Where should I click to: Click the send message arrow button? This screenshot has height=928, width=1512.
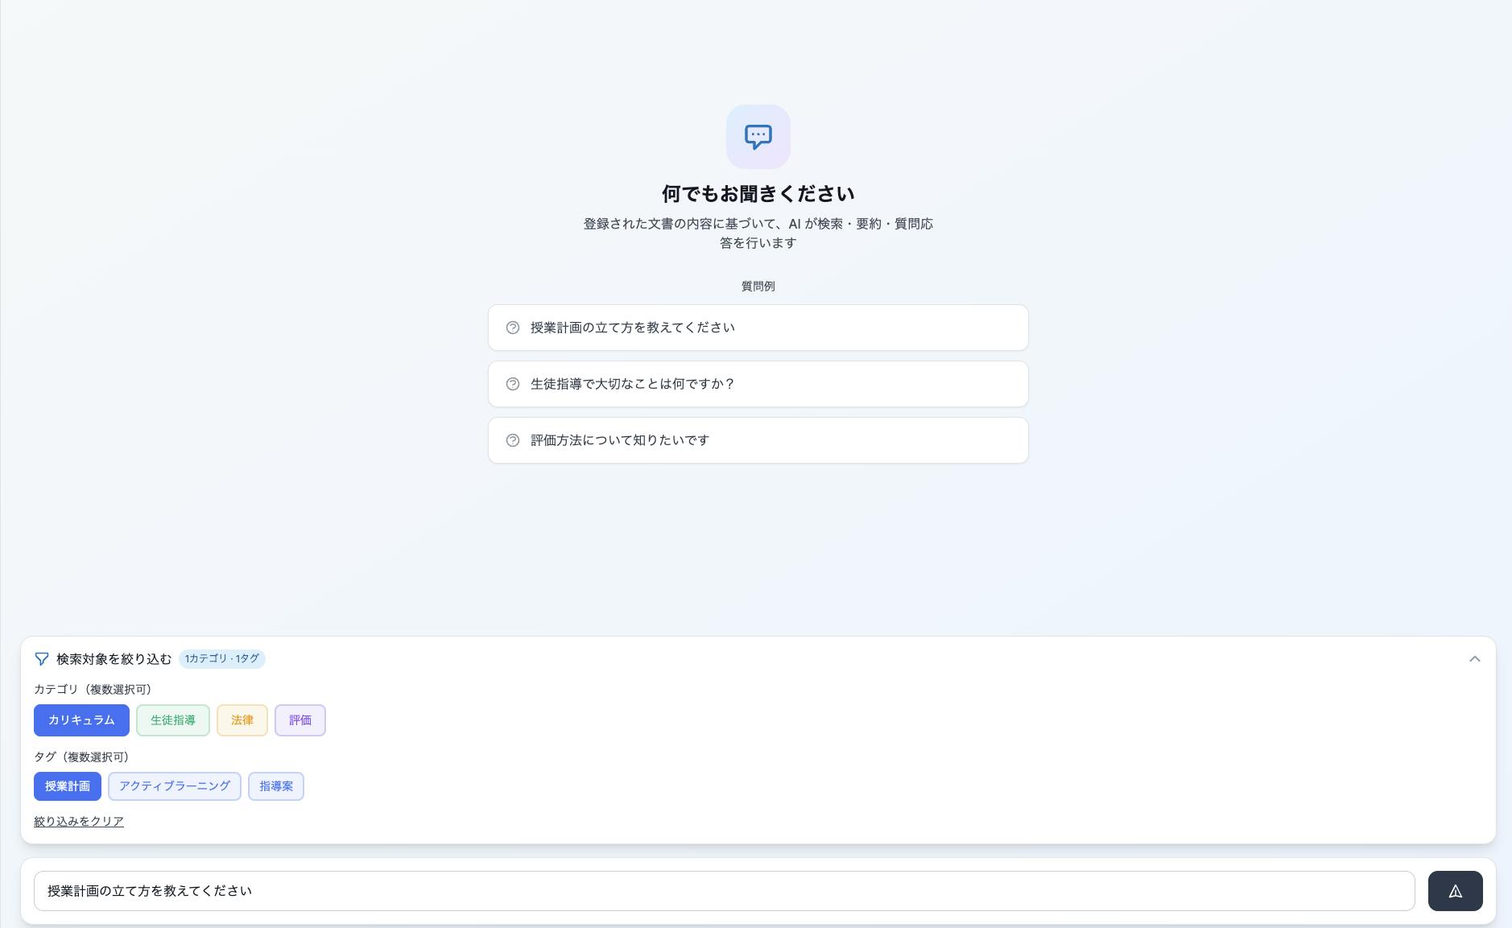(1455, 891)
